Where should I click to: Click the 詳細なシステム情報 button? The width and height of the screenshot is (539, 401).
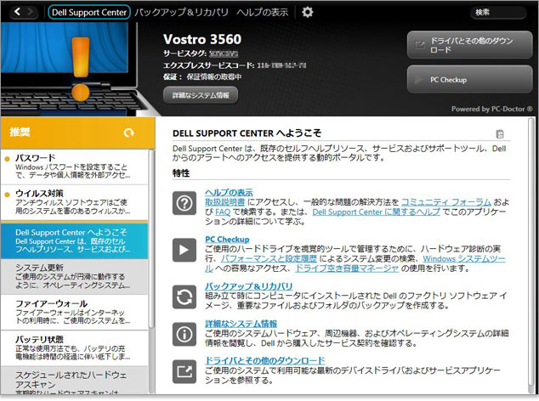[201, 95]
